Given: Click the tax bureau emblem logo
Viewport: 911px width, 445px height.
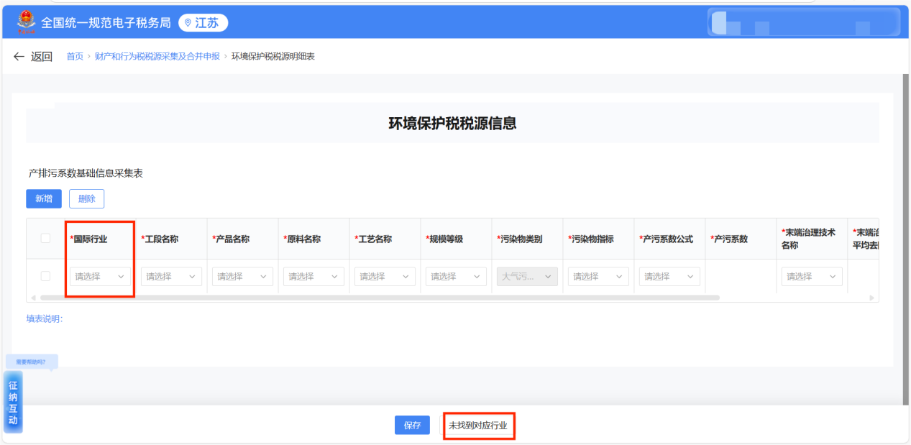Looking at the screenshot, I should 26,22.
